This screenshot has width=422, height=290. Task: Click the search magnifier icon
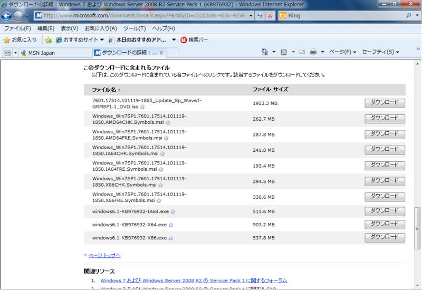pos(408,16)
